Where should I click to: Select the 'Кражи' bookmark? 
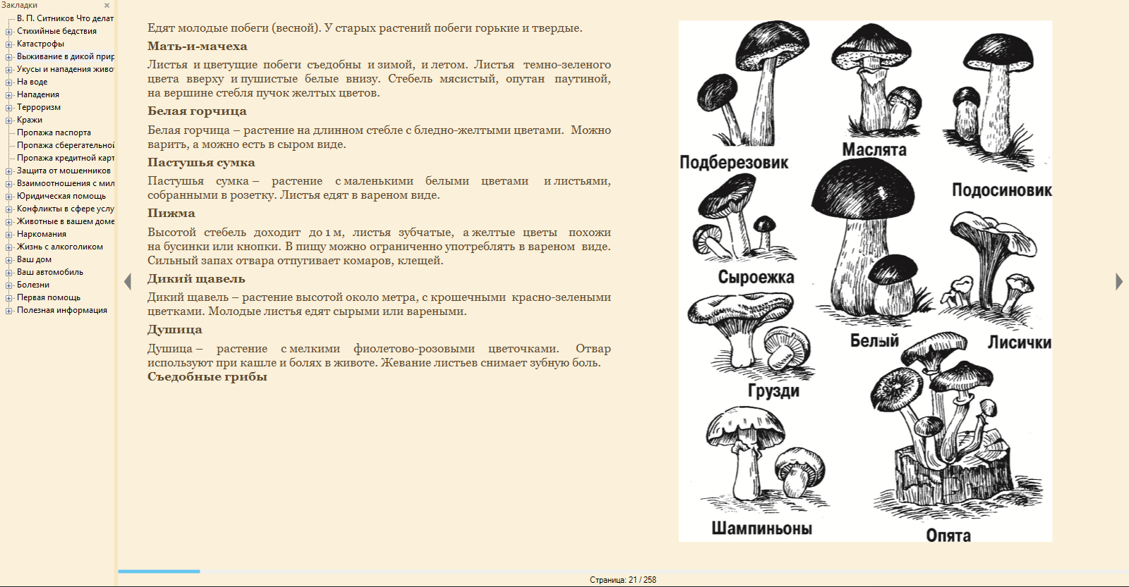pos(30,120)
